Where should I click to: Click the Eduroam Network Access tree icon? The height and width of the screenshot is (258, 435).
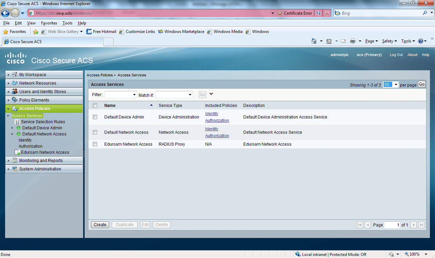(x=18, y=152)
